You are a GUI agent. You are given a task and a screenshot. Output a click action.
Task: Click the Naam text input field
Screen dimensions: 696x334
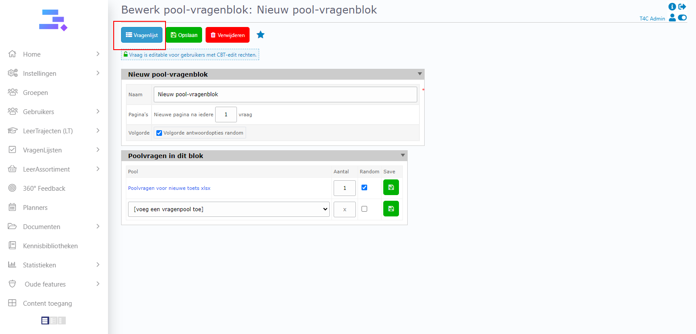(x=285, y=94)
